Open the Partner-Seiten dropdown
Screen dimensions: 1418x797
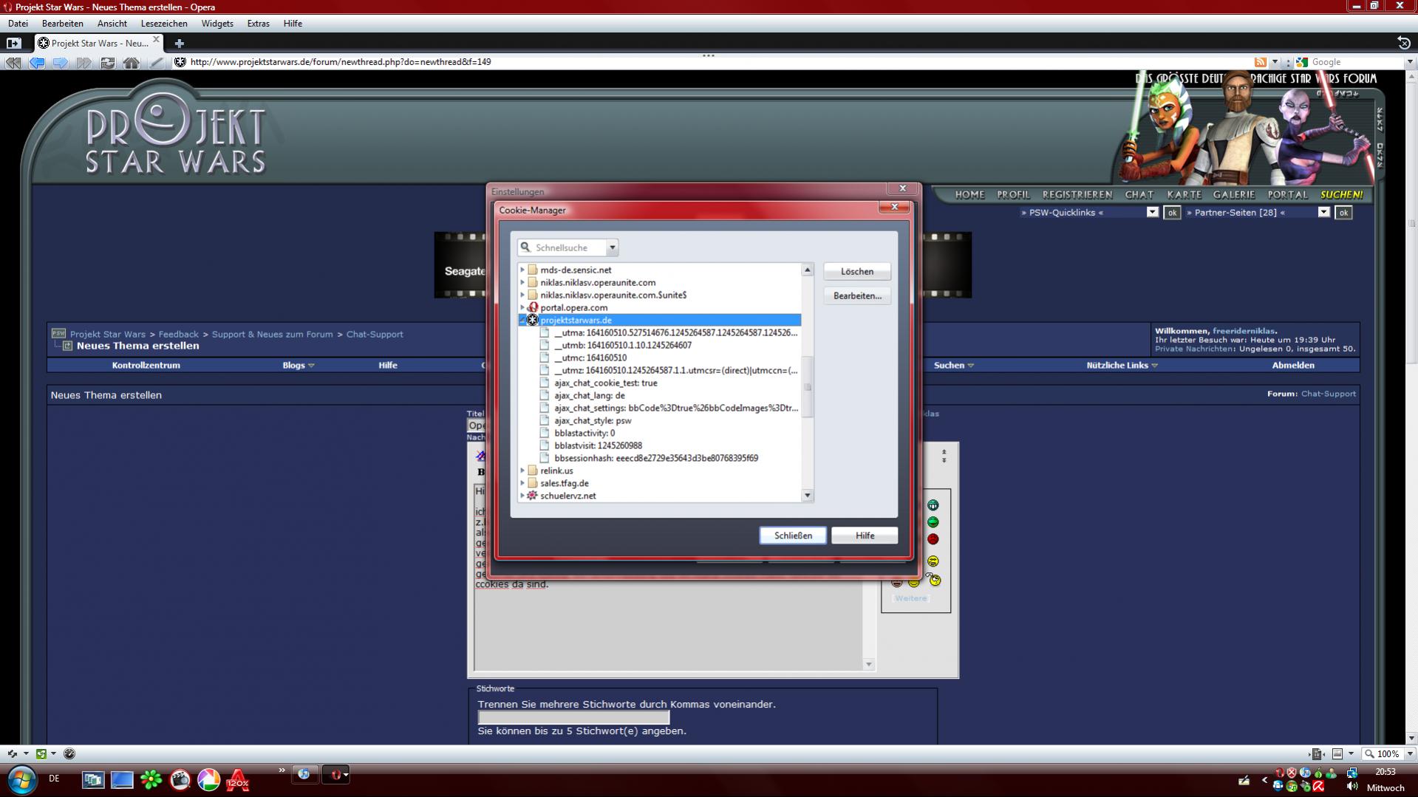1323,213
